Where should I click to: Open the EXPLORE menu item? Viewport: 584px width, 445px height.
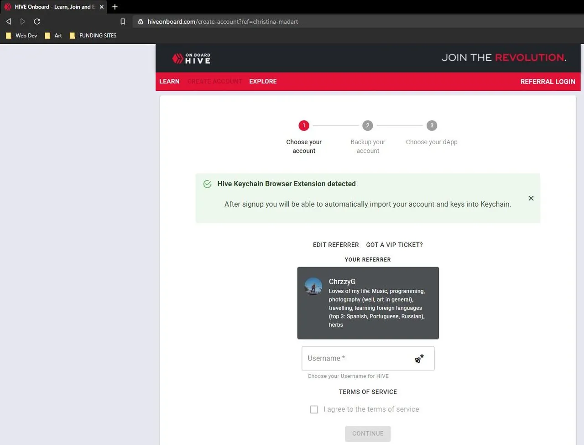(263, 81)
